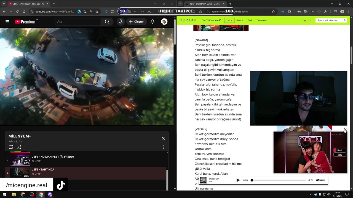Open Extensions puzzle icon in Genius window
Image resolution: width=353 pixels, height=198 pixels.
coord(289,12)
